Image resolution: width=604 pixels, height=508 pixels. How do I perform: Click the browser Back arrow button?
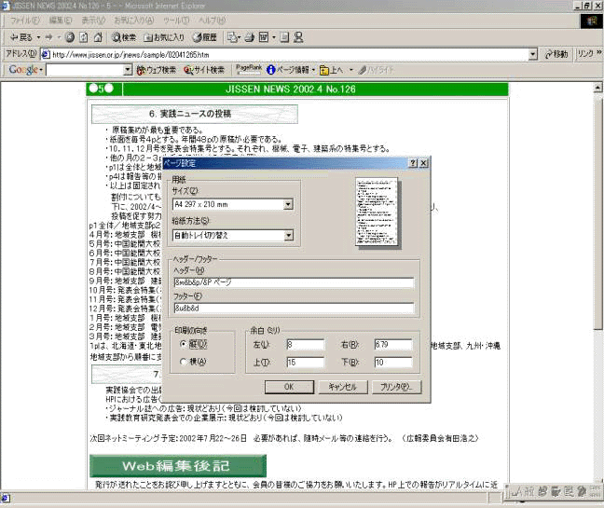coord(21,37)
